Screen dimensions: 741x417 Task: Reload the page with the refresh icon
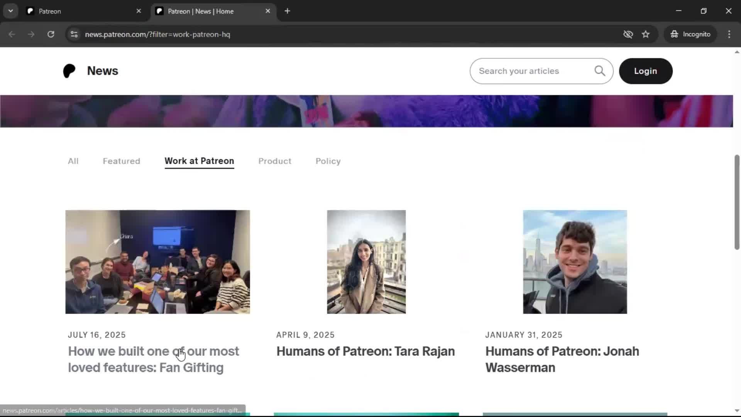coord(51,34)
